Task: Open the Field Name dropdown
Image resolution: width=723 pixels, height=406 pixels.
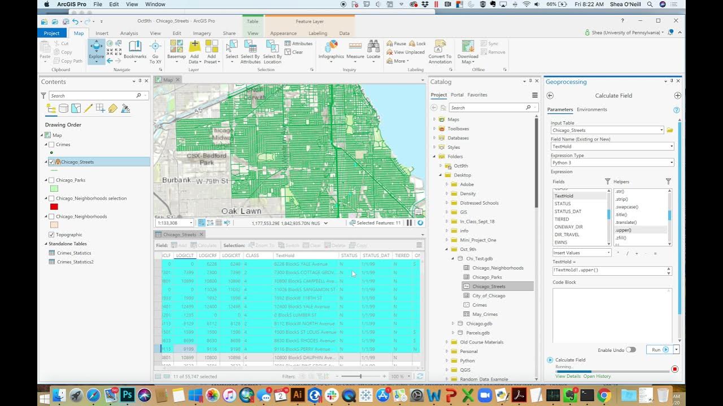Action: click(x=671, y=147)
